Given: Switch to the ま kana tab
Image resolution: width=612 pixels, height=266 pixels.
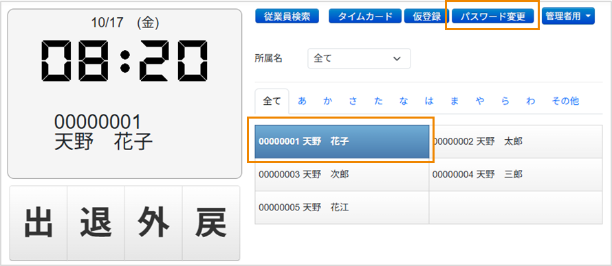Looking at the screenshot, I should pos(455,101).
